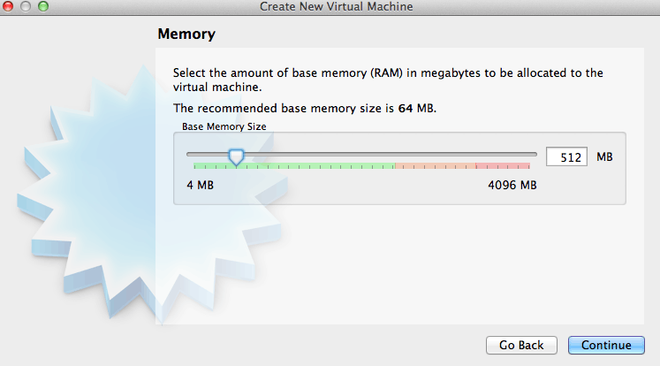Click the recommended 64 MB text line
Screen dimensions: 660x366
pyautogui.click(x=304, y=108)
